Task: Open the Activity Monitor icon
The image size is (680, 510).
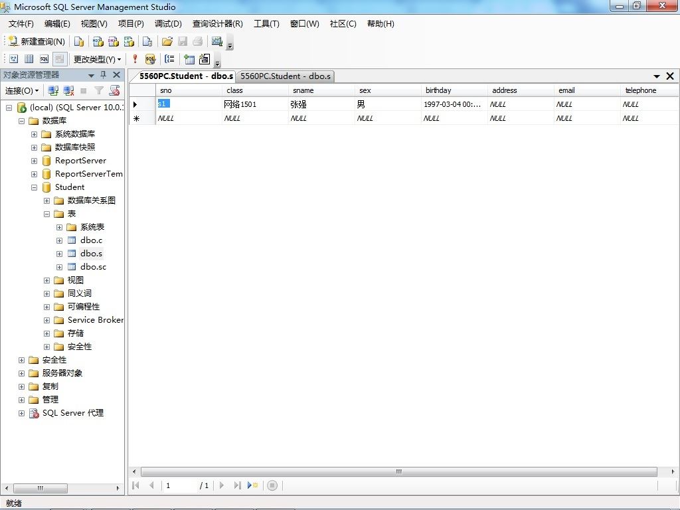Action: pos(217,42)
